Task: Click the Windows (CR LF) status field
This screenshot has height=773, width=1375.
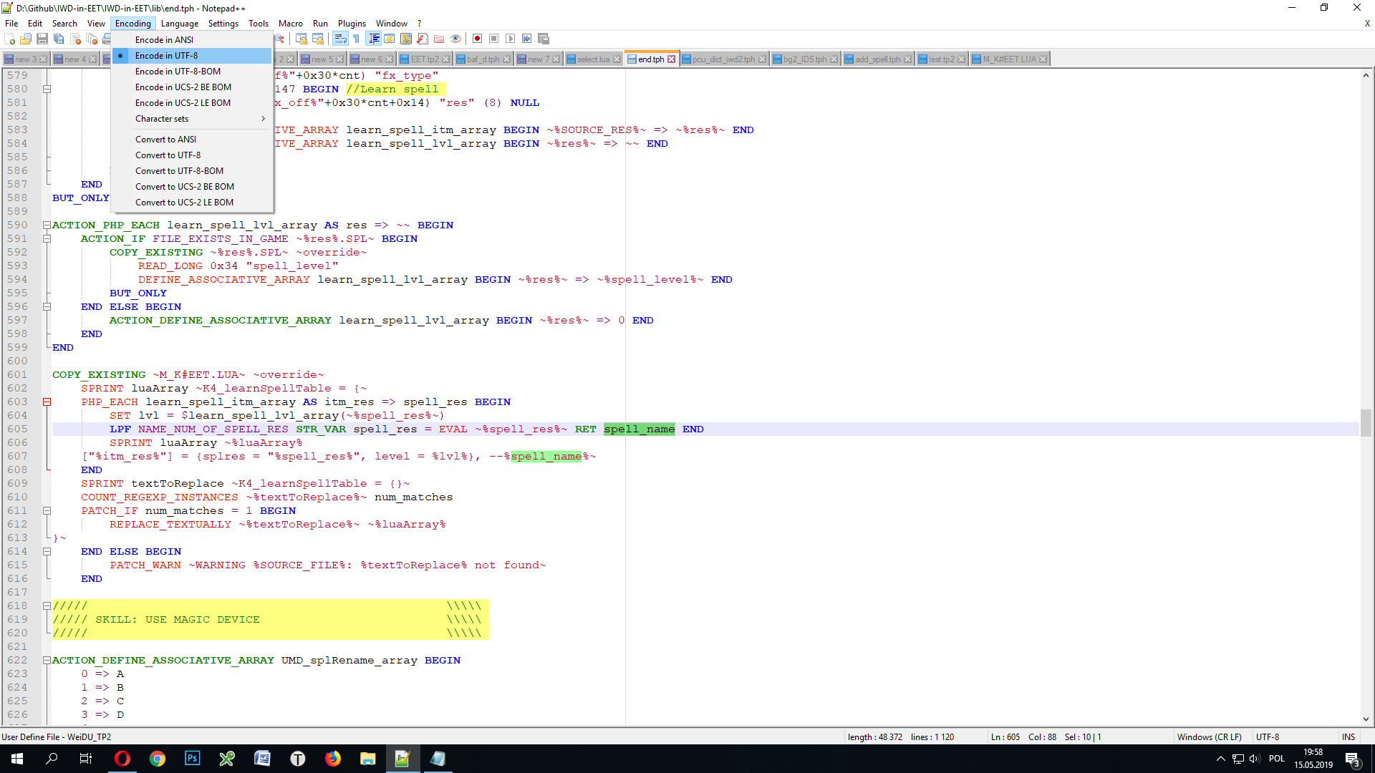Action: click(x=1213, y=737)
